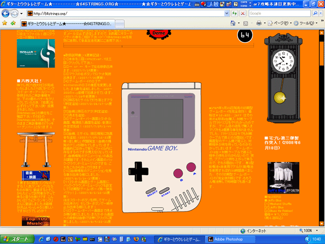Viewport: 325px width, 244px height.
Task: Click the 宅ブレ第三弾製作突入 heading
Action: click(282, 143)
